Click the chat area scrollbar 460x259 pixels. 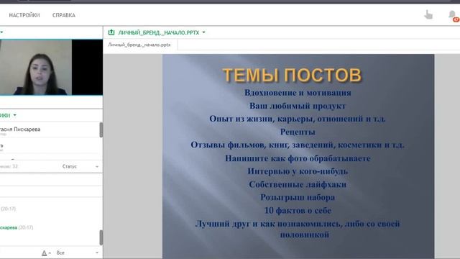pyautogui.click(x=101, y=237)
